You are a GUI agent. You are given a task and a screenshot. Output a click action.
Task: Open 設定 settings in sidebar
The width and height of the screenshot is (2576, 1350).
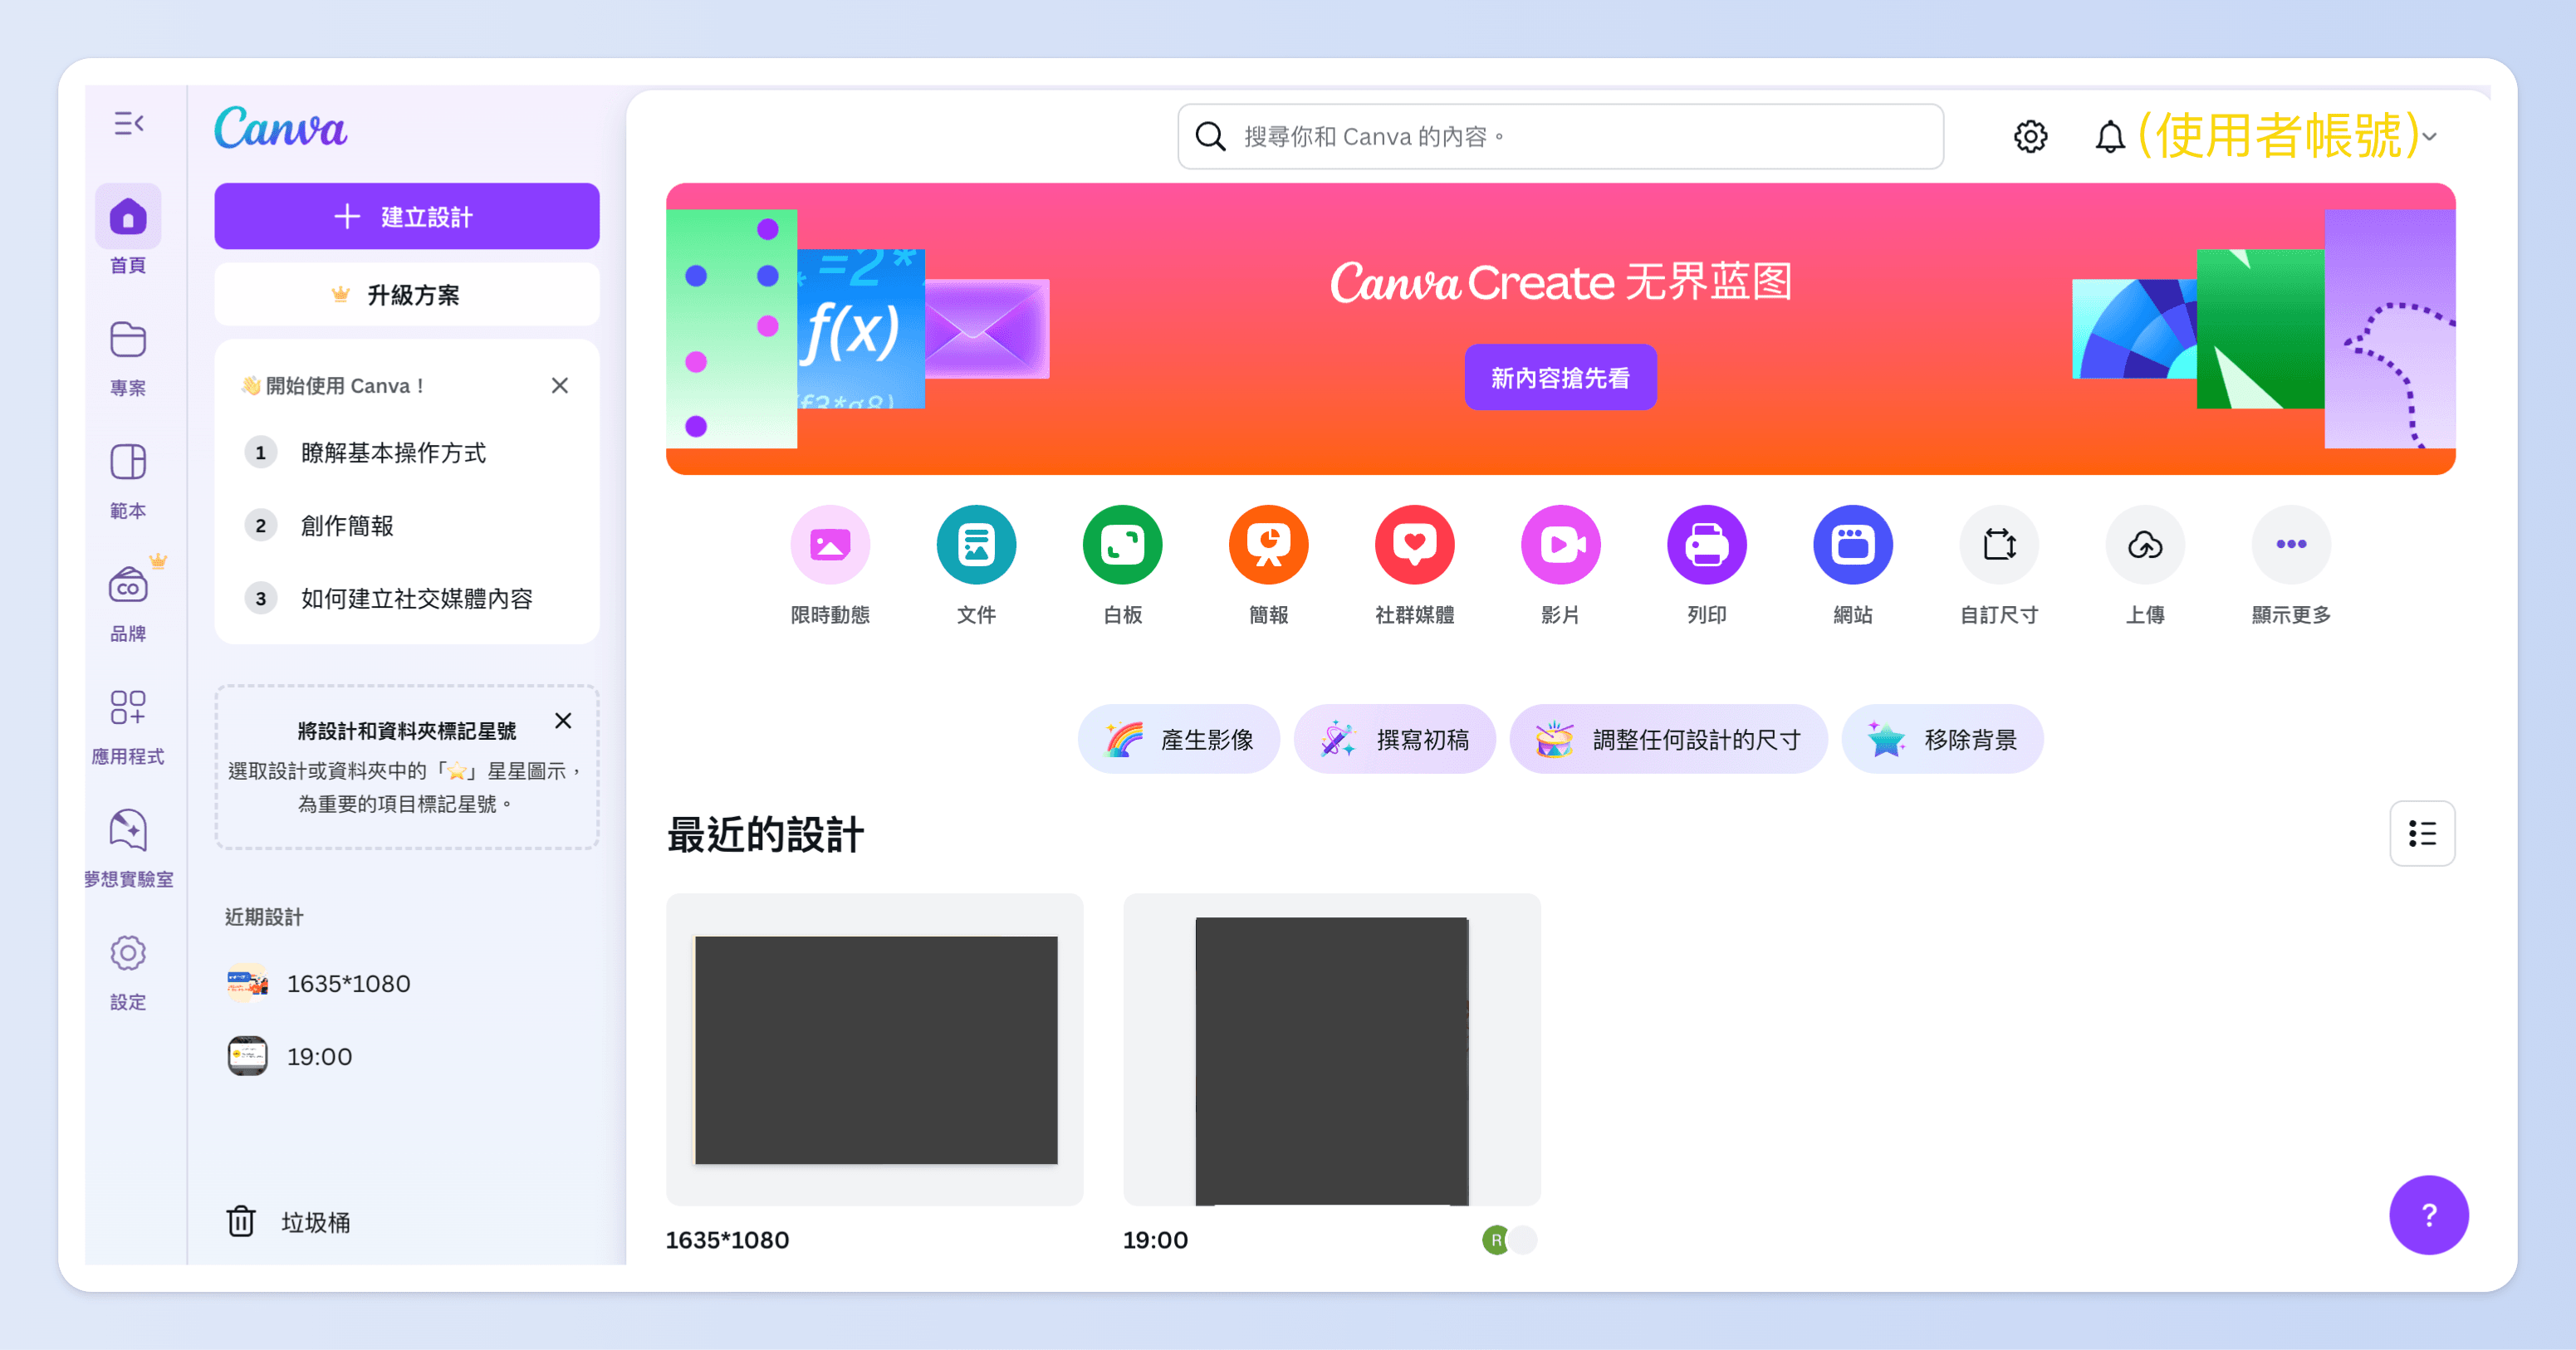[x=128, y=972]
